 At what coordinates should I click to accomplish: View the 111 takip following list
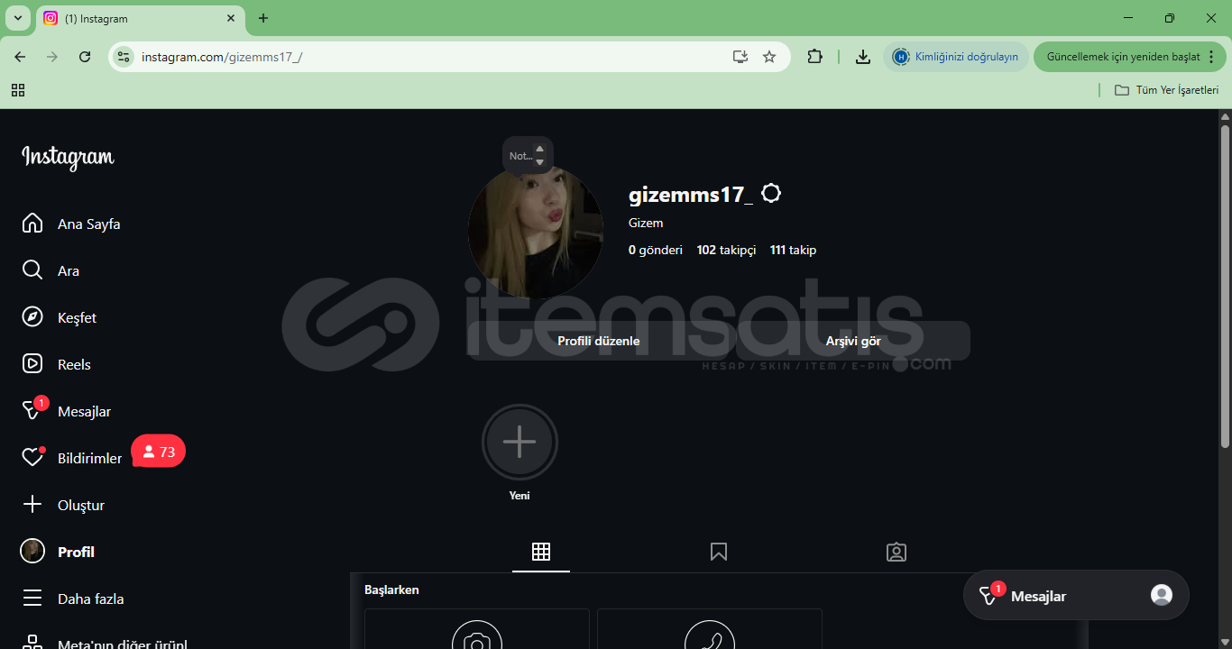click(793, 250)
